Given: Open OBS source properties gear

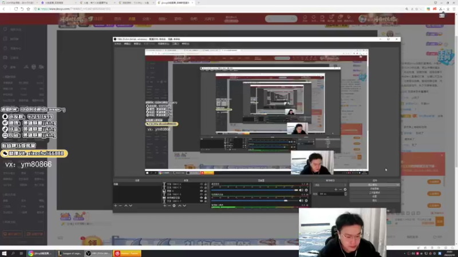Looking at the screenshot, I should pyautogui.click(x=174, y=206).
